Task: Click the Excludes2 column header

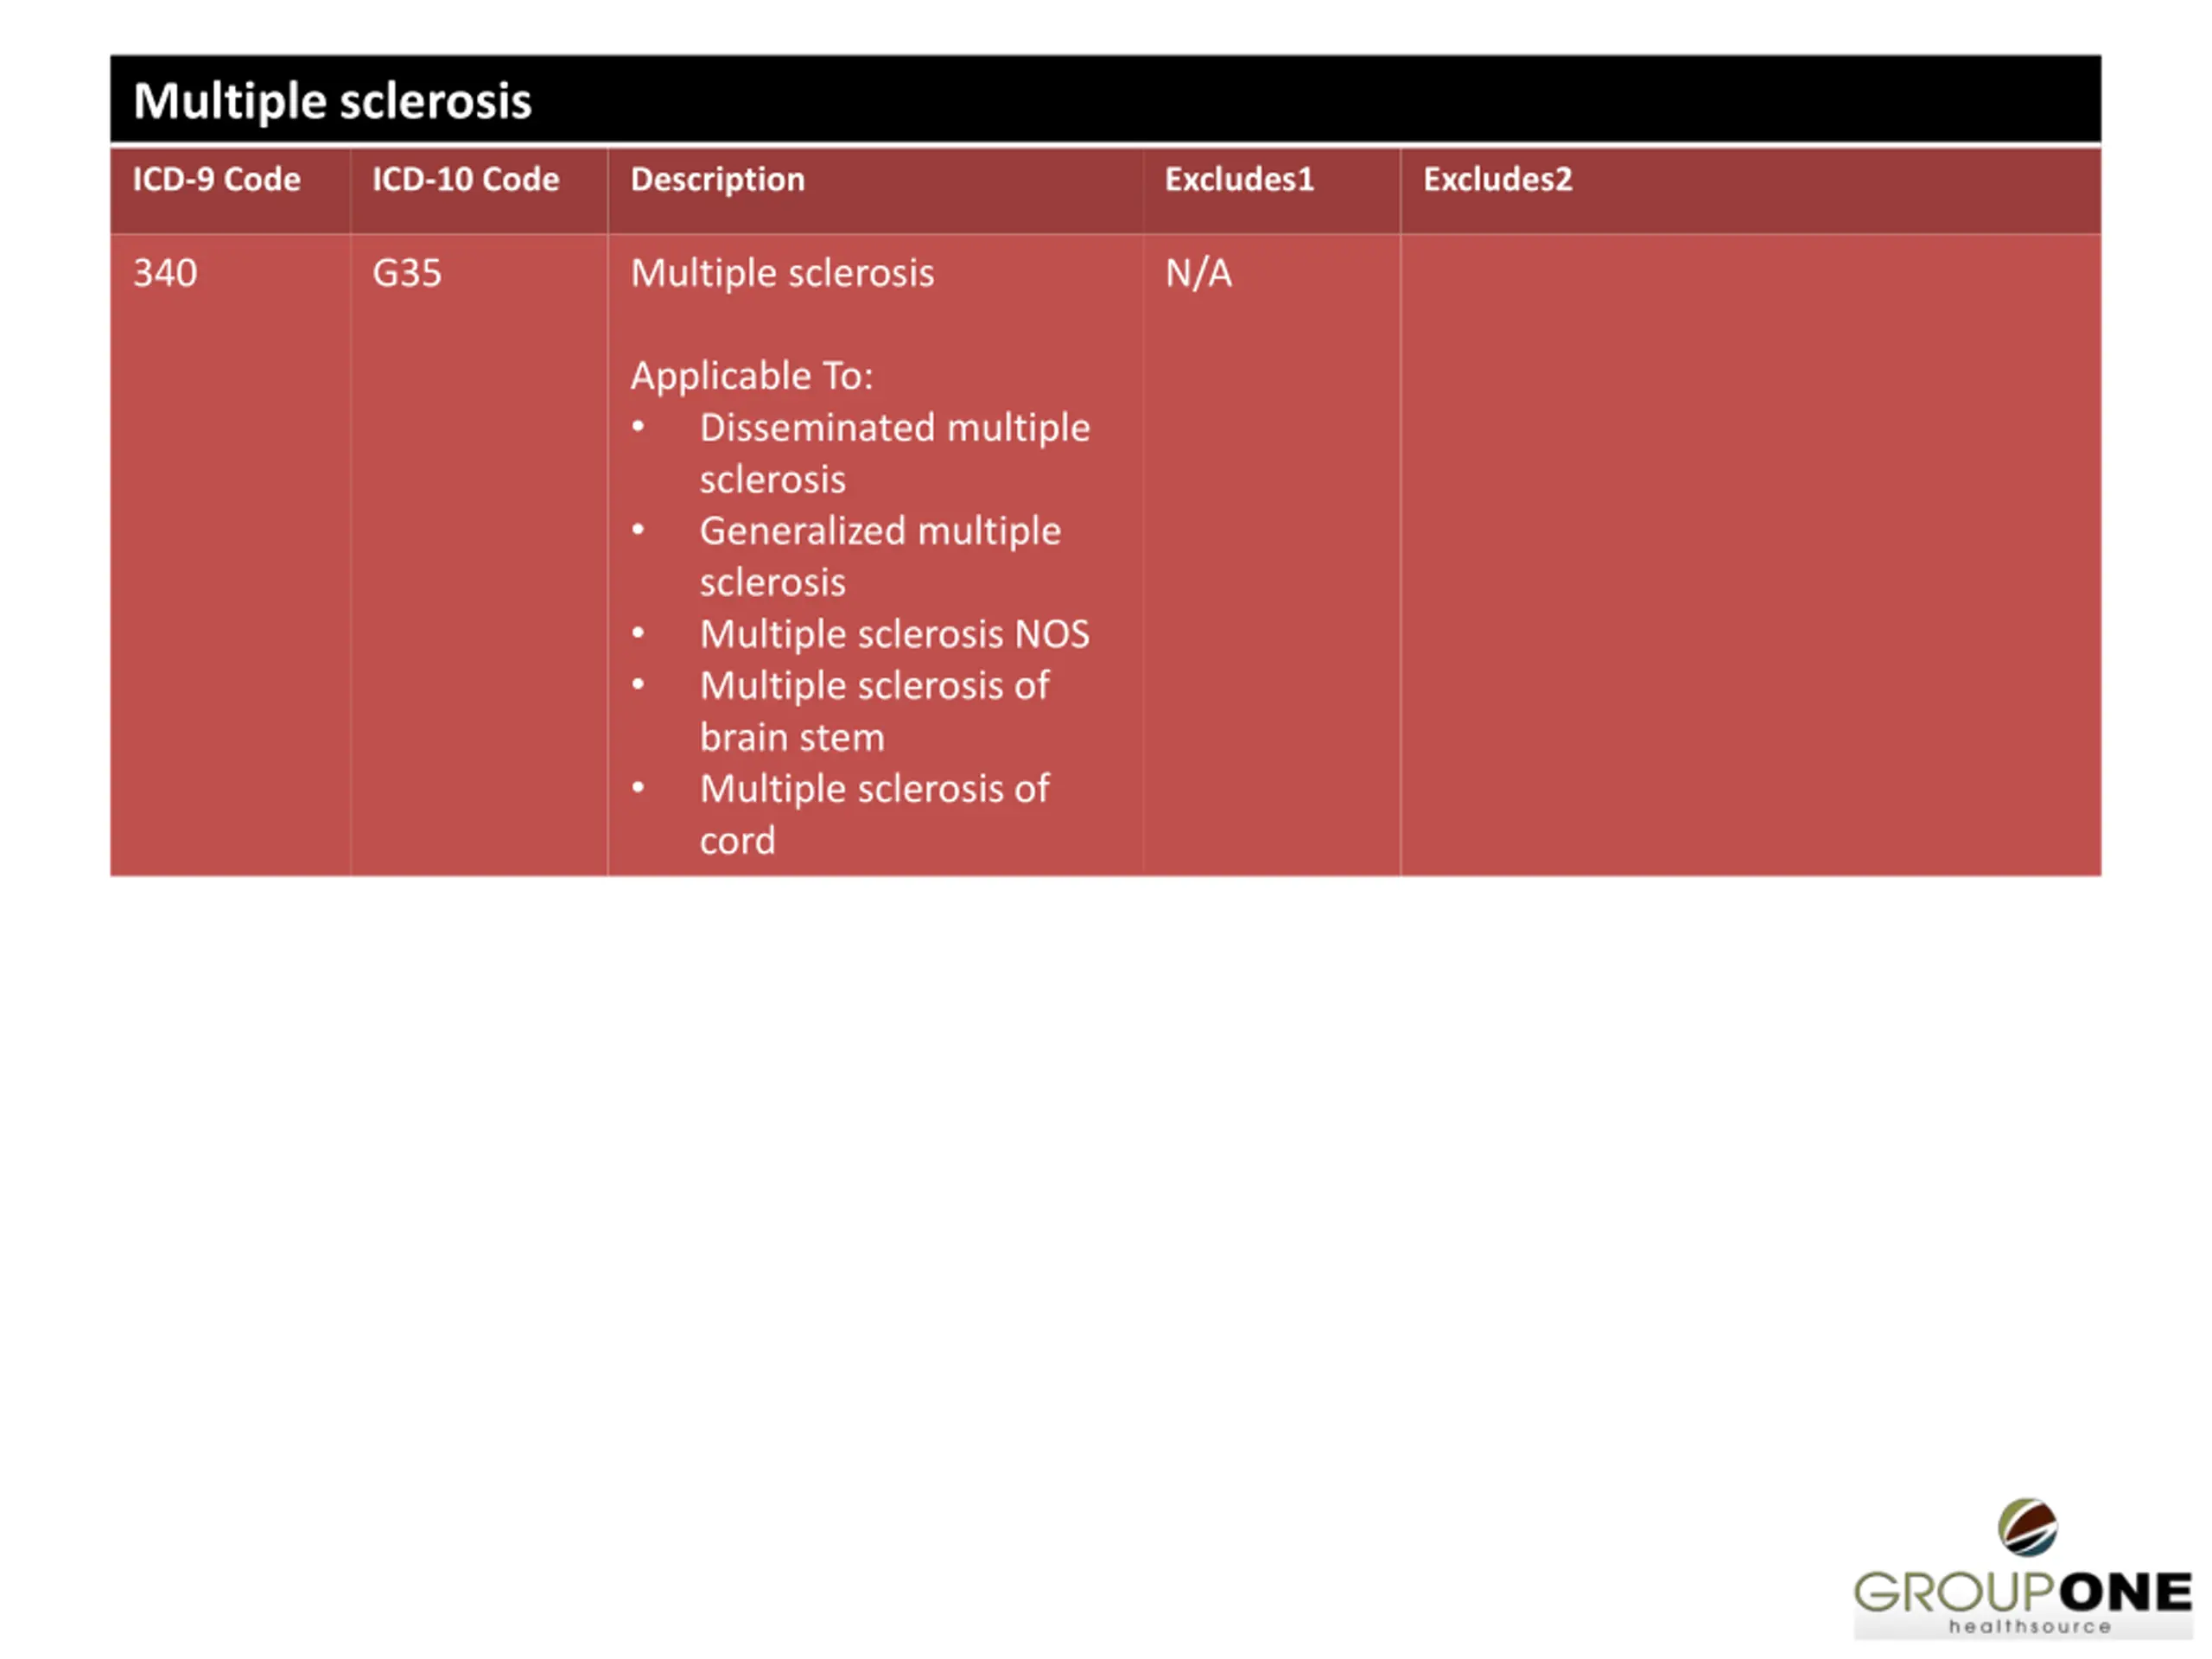Action: click(1751, 190)
